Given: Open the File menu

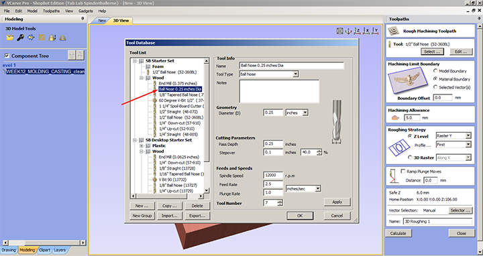Looking at the screenshot, I should coord(7,11).
